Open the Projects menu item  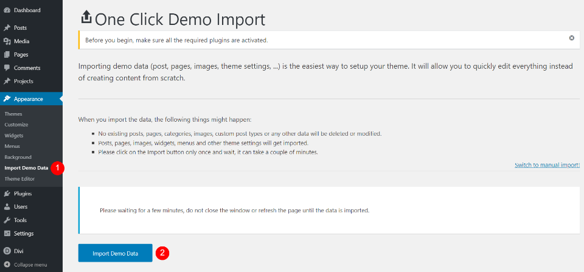23,82
